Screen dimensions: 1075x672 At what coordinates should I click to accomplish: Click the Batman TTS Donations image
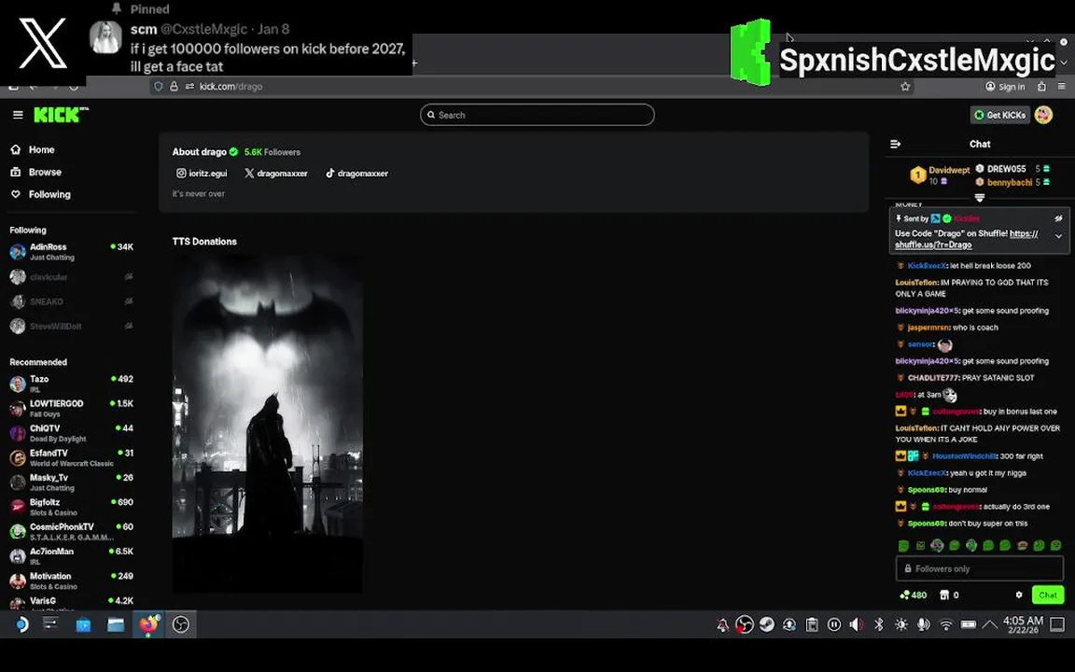point(268,424)
